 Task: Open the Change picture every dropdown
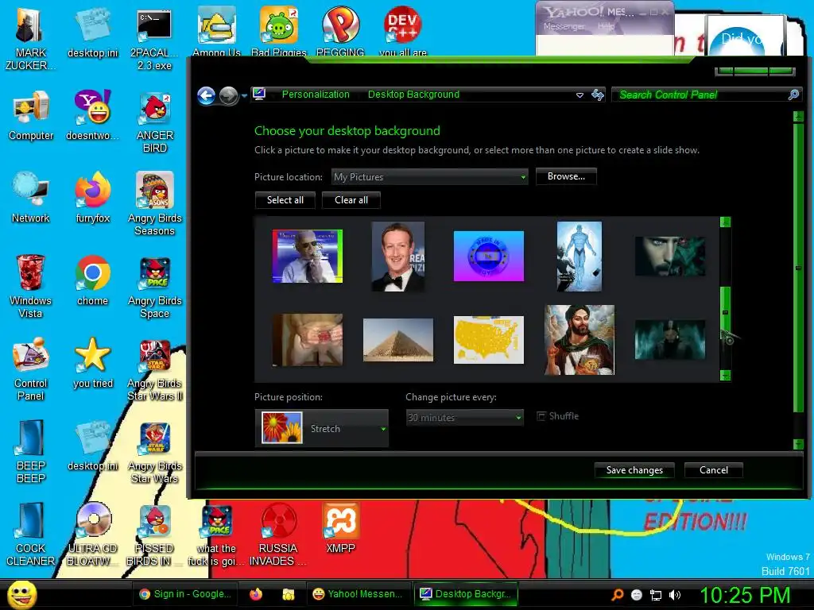[464, 417]
